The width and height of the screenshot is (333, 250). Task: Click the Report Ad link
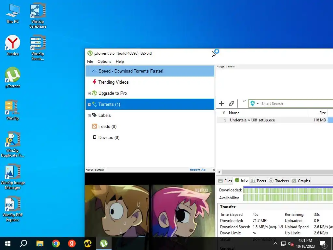point(197,170)
